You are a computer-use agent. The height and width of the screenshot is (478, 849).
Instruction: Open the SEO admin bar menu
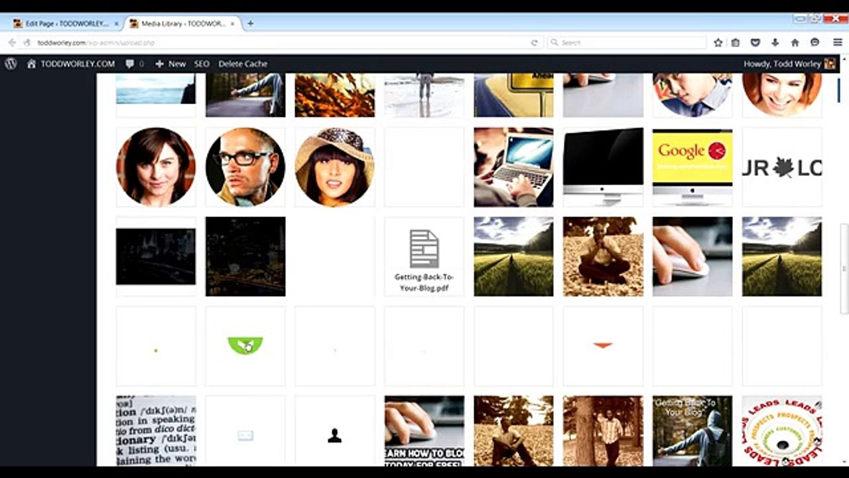pos(202,64)
